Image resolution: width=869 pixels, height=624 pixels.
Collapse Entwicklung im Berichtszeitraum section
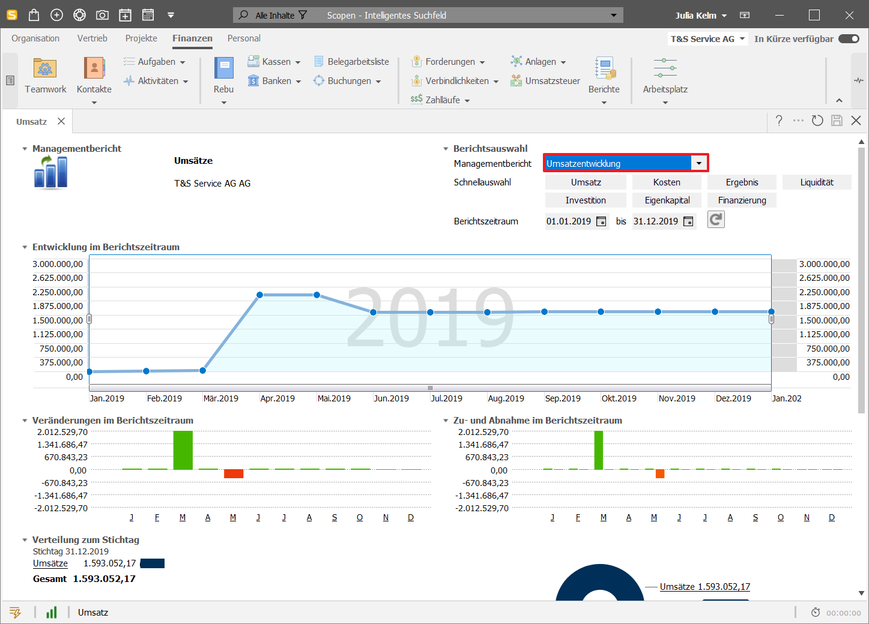(x=25, y=247)
